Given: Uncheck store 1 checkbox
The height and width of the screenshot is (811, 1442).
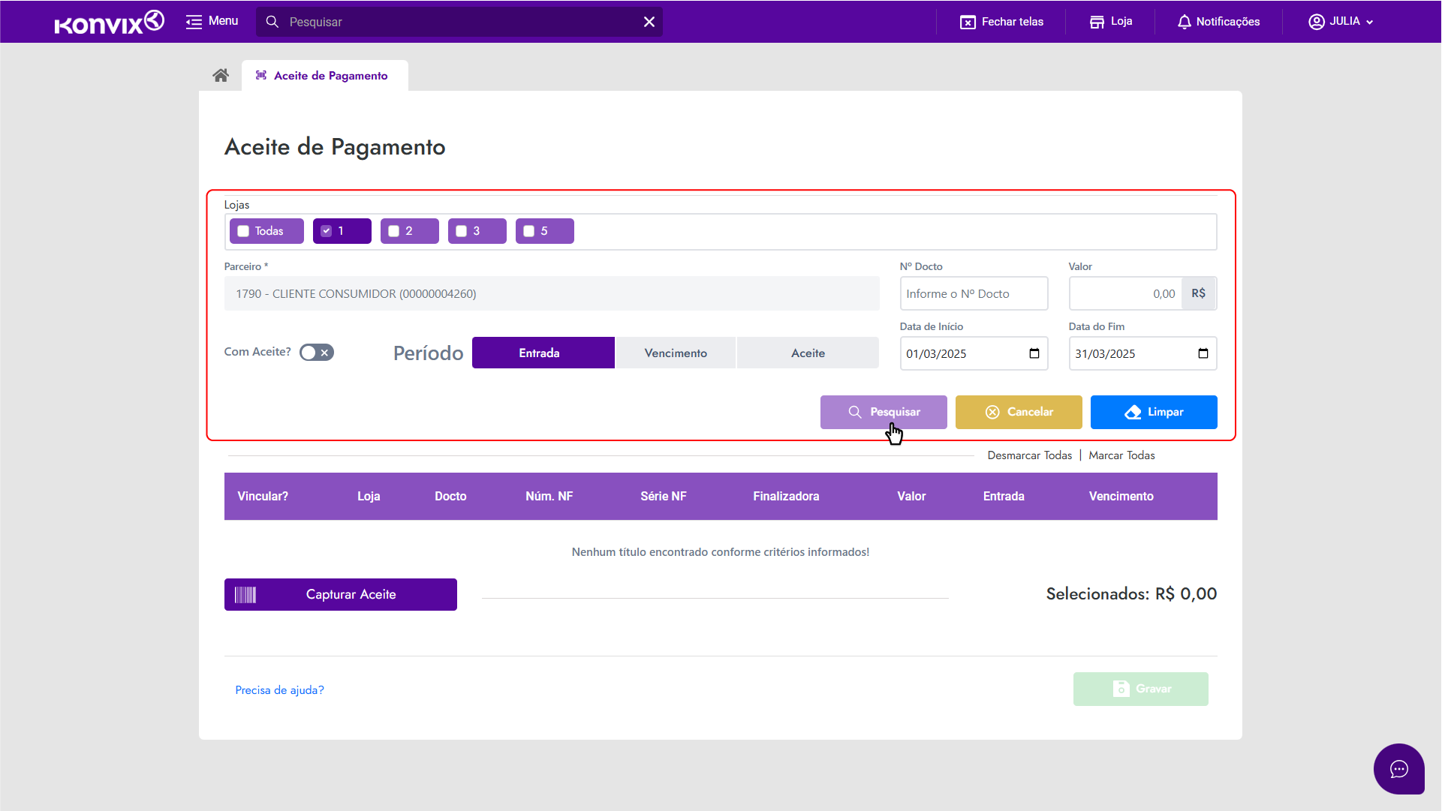Looking at the screenshot, I should point(326,231).
